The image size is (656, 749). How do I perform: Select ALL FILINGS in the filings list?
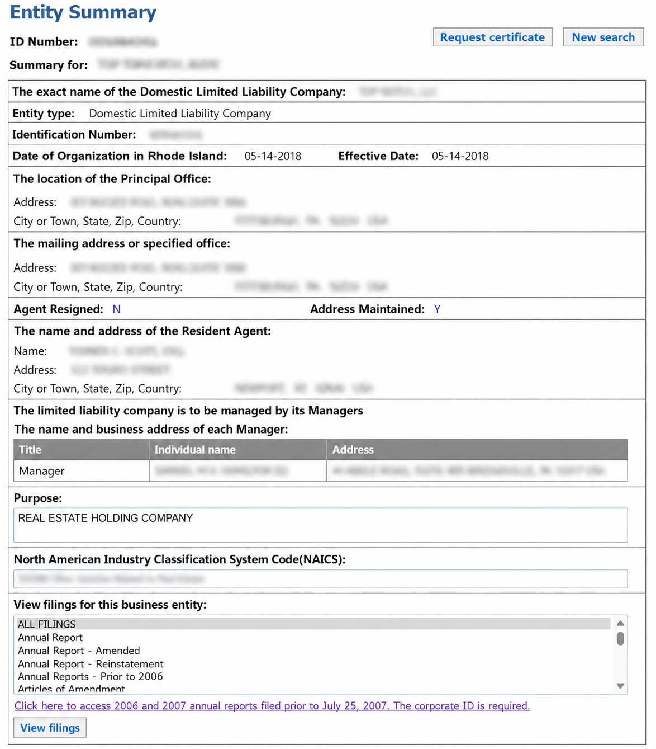pyautogui.click(x=313, y=624)
